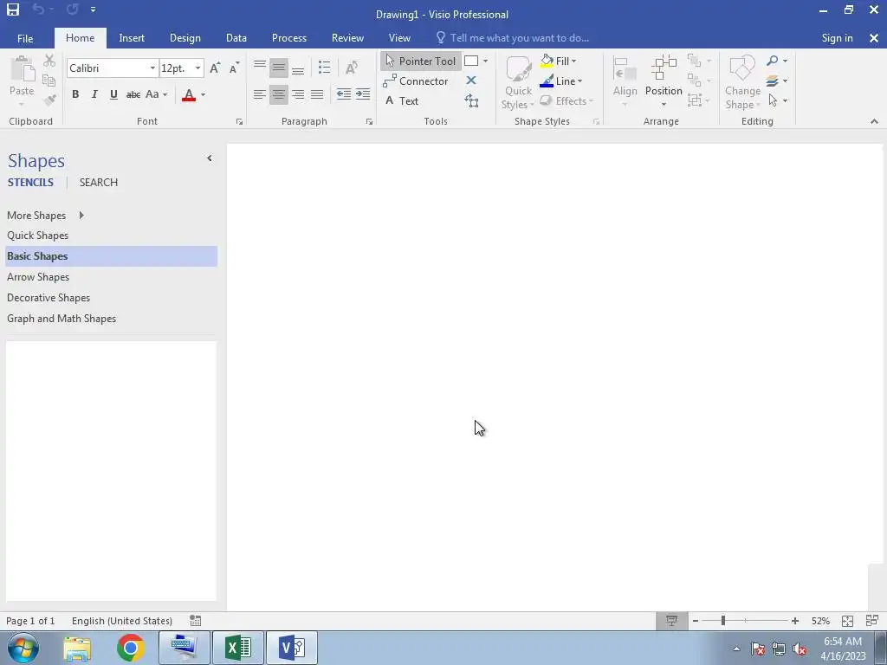The width and height of the screenshot is (887, 665).
Task: Decrease paragraph indent
Action: click(x=343, y=94)
